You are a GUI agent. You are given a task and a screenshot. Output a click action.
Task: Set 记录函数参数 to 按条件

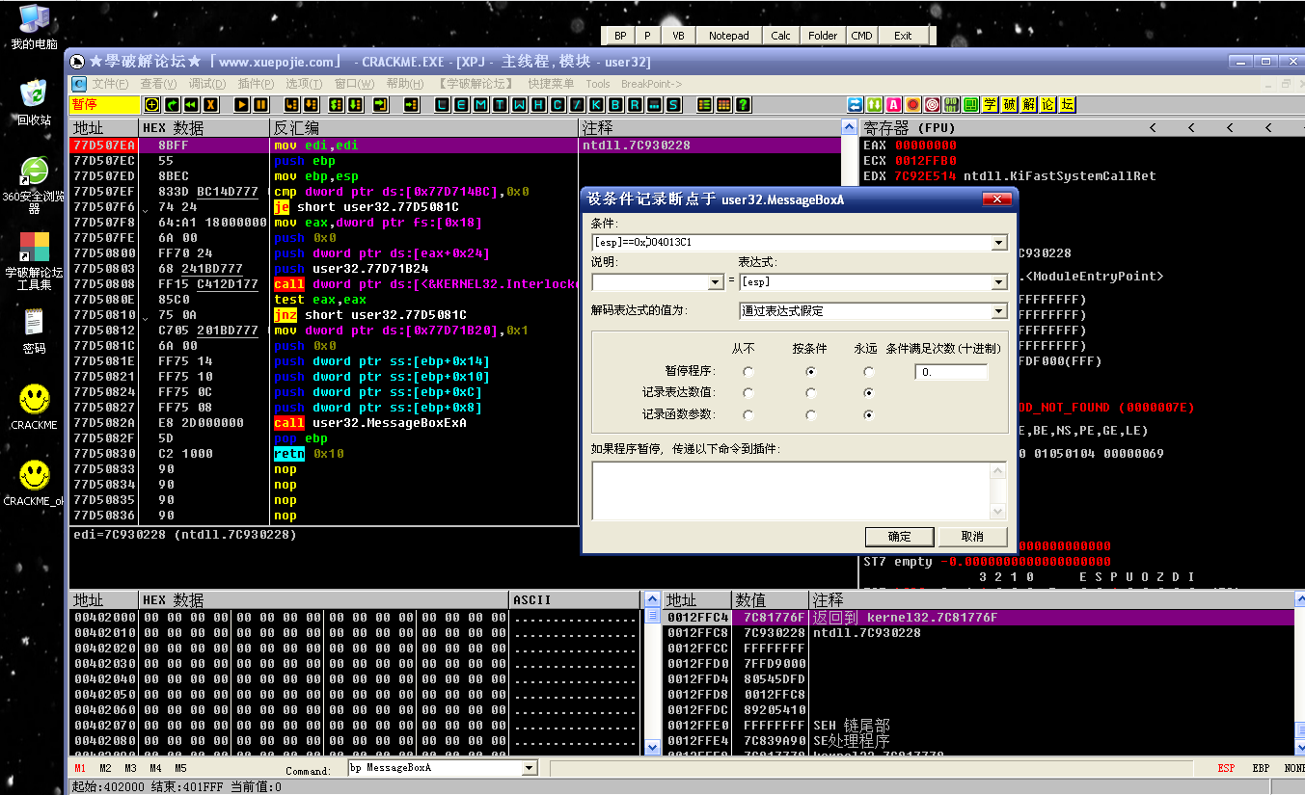[x=810, y=415]
